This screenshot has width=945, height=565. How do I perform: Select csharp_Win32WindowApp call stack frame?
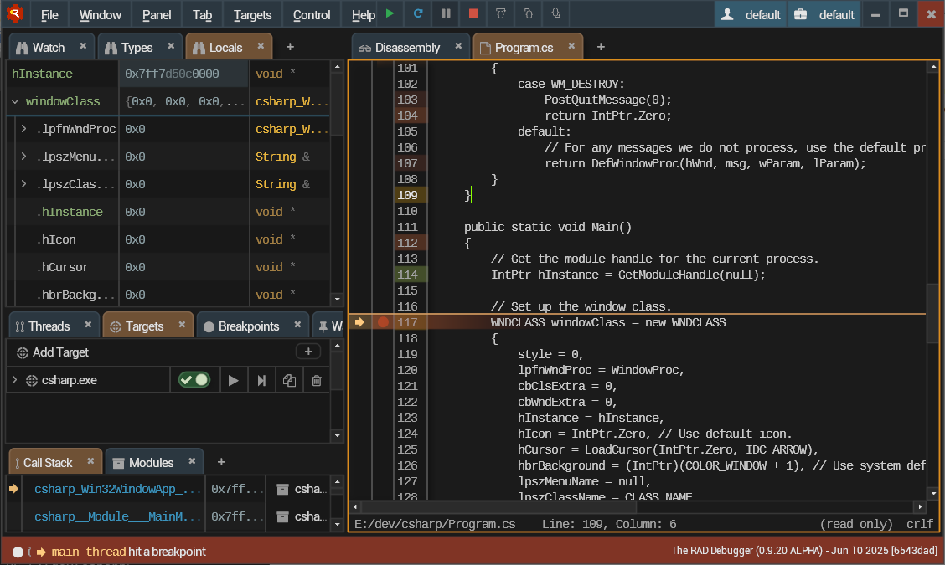[x=117, y=489]
